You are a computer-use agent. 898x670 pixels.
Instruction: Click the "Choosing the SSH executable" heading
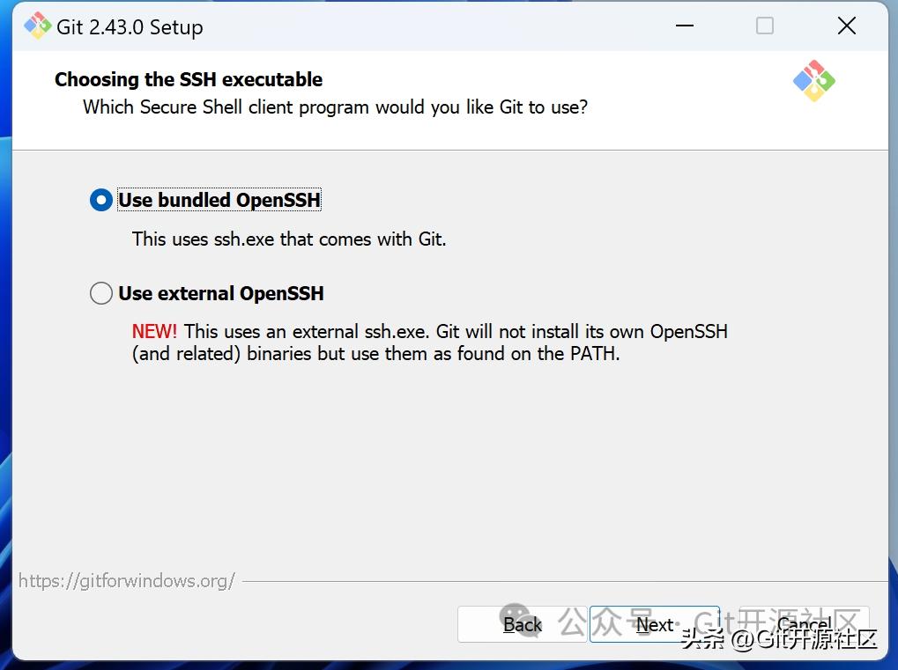point(189,79)
